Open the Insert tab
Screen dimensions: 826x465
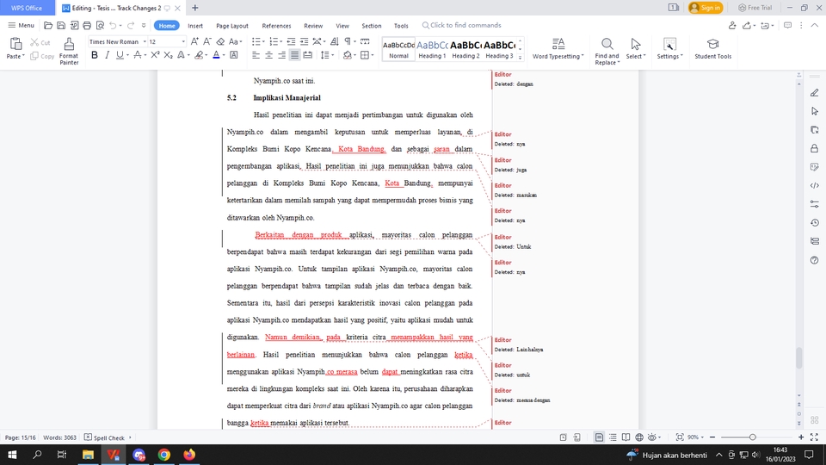tap(195, 25)
